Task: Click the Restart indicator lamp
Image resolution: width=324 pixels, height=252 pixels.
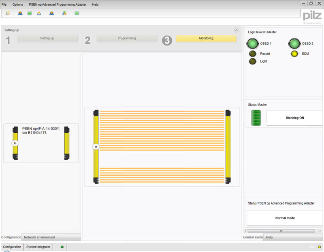Action: [252, 54]
